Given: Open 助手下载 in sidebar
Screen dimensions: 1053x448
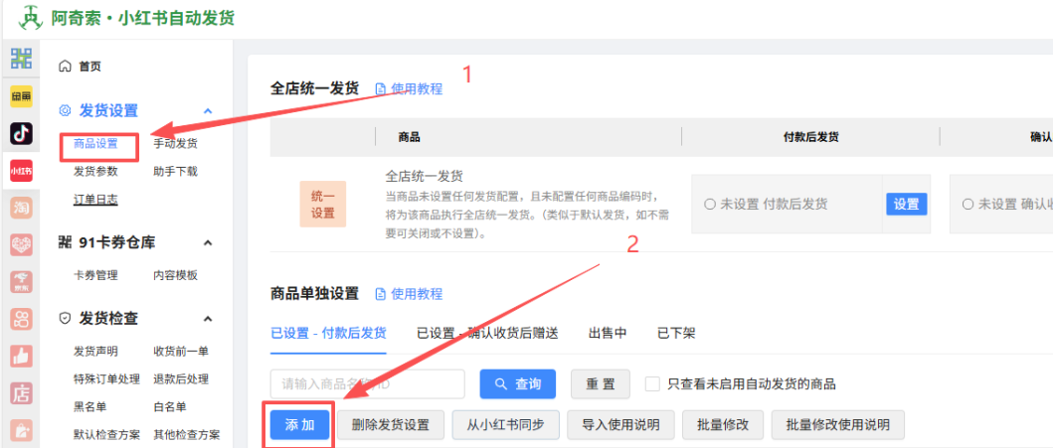Looking at the screenshot, I should (x=175, y=171).
